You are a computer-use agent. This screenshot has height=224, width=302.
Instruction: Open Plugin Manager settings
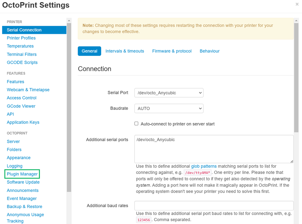coord(22,174)
